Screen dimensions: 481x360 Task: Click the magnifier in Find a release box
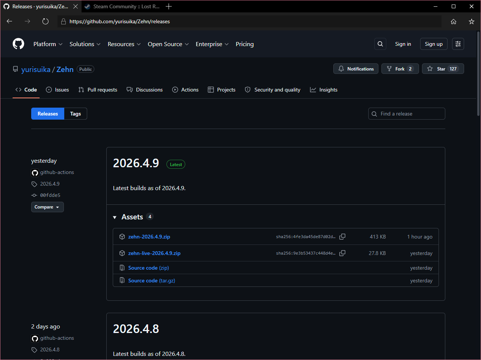click(x=374, y=114)
